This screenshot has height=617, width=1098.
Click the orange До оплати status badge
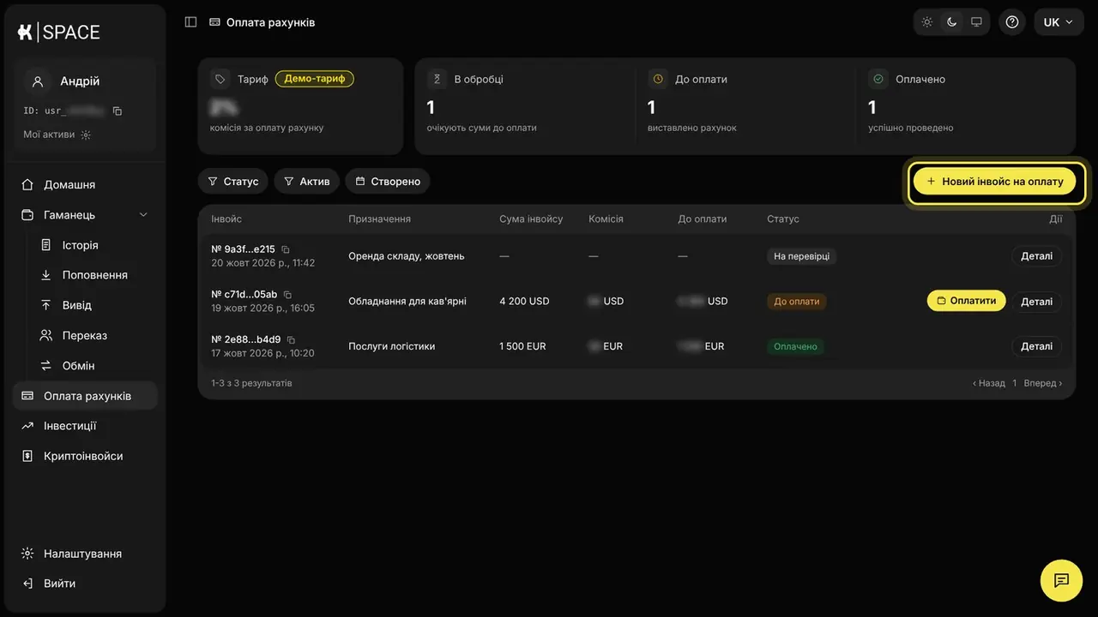tap(796, 302)
